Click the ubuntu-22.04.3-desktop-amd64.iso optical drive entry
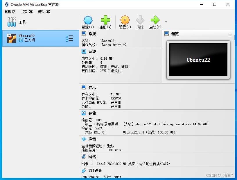The height and width of the screenshot is (180, 237). pyautogui.click(x=166, y=124)
